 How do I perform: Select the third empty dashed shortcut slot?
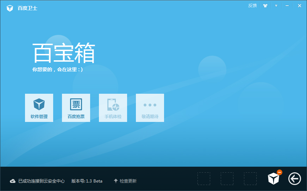250,179
